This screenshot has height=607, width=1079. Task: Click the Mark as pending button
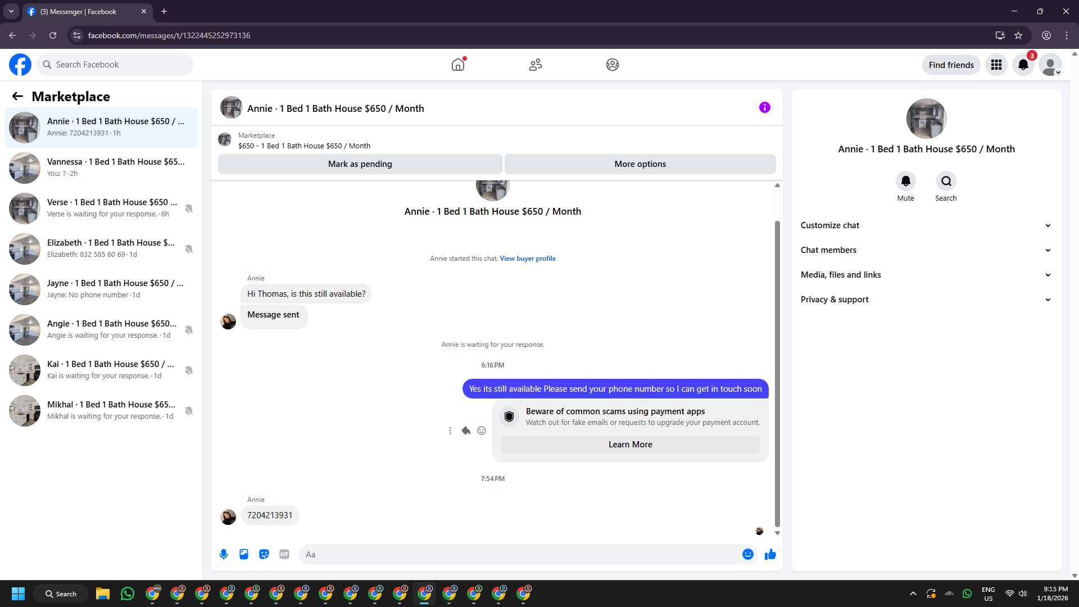point(360,164)
